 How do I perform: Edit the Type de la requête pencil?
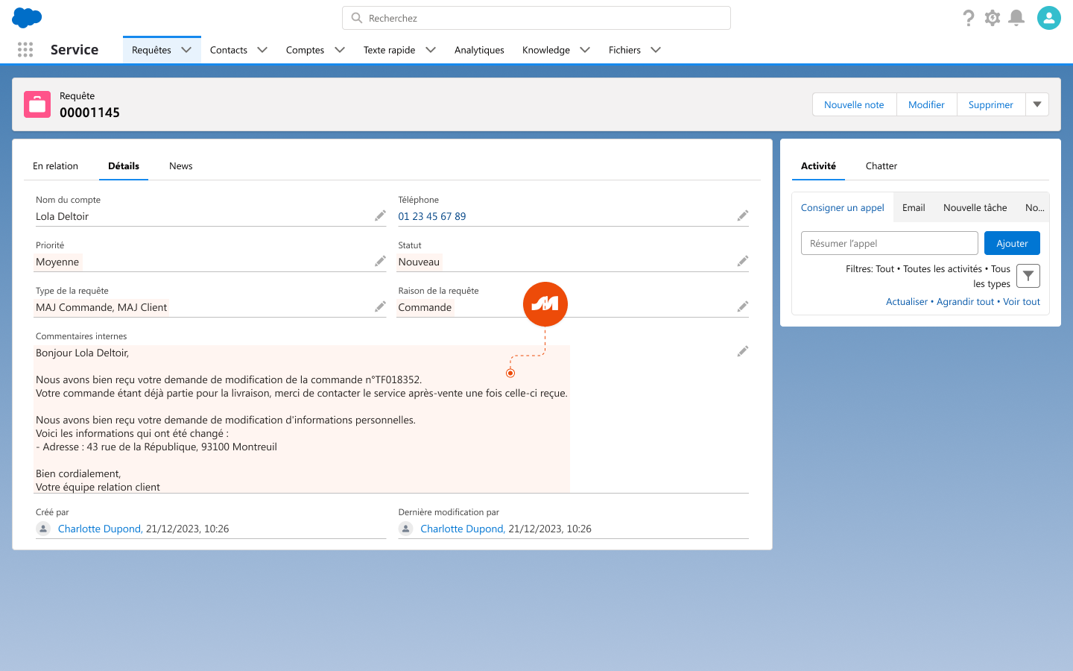point(380,306)
